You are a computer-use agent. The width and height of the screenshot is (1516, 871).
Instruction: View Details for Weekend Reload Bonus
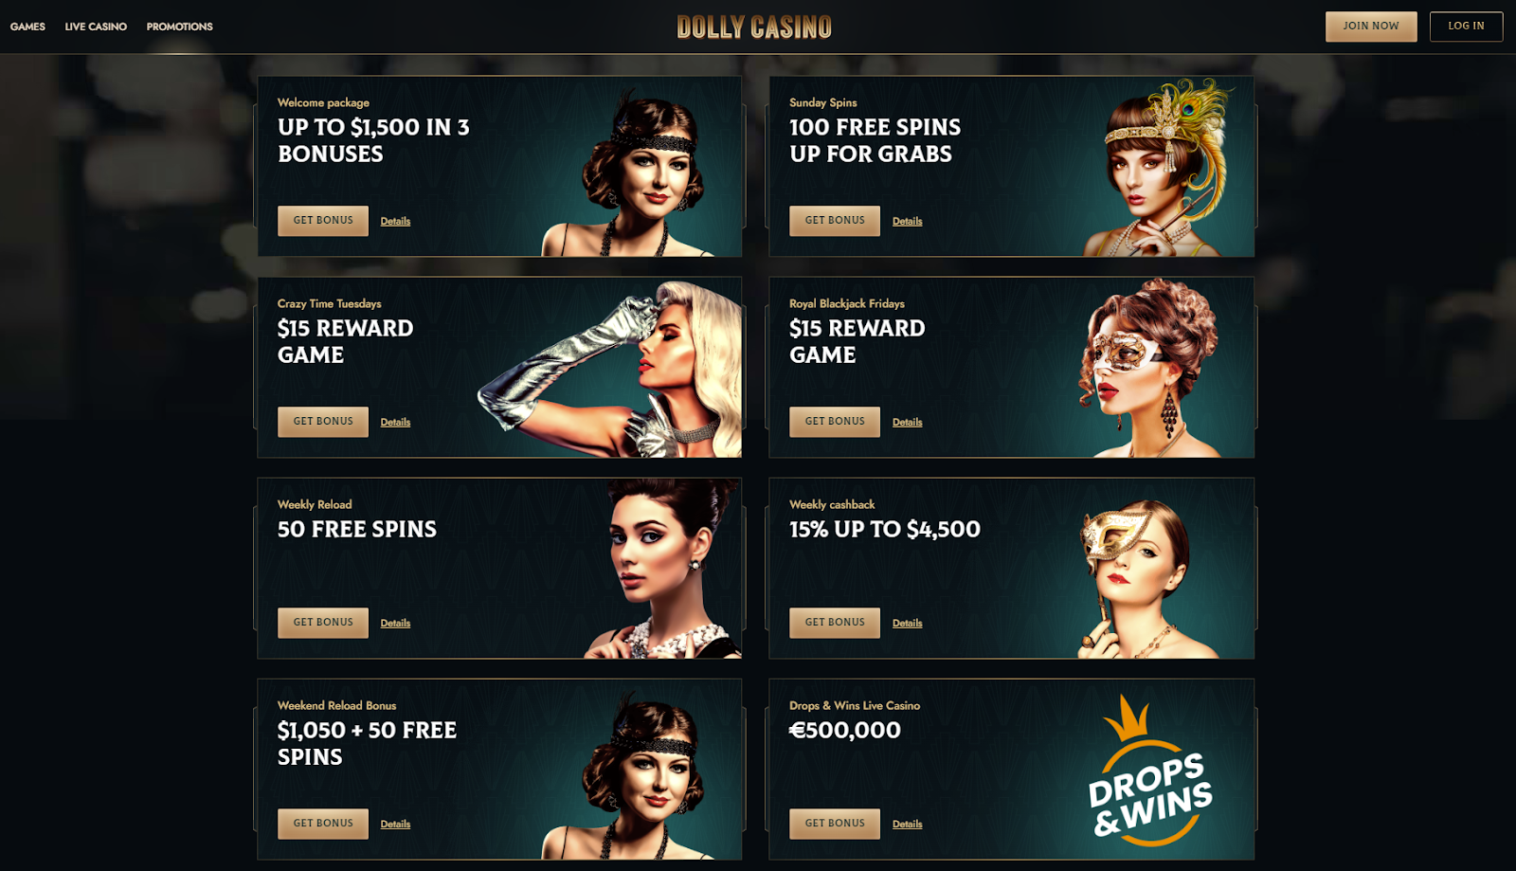point(395,824)
